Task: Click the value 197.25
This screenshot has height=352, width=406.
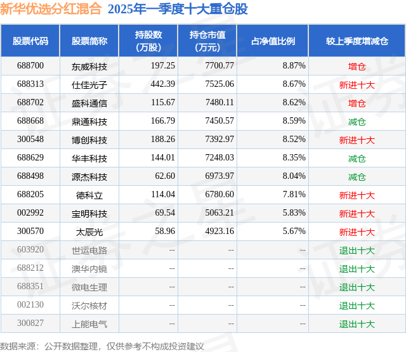Action: pyautogui.click(x=163, y=65)
